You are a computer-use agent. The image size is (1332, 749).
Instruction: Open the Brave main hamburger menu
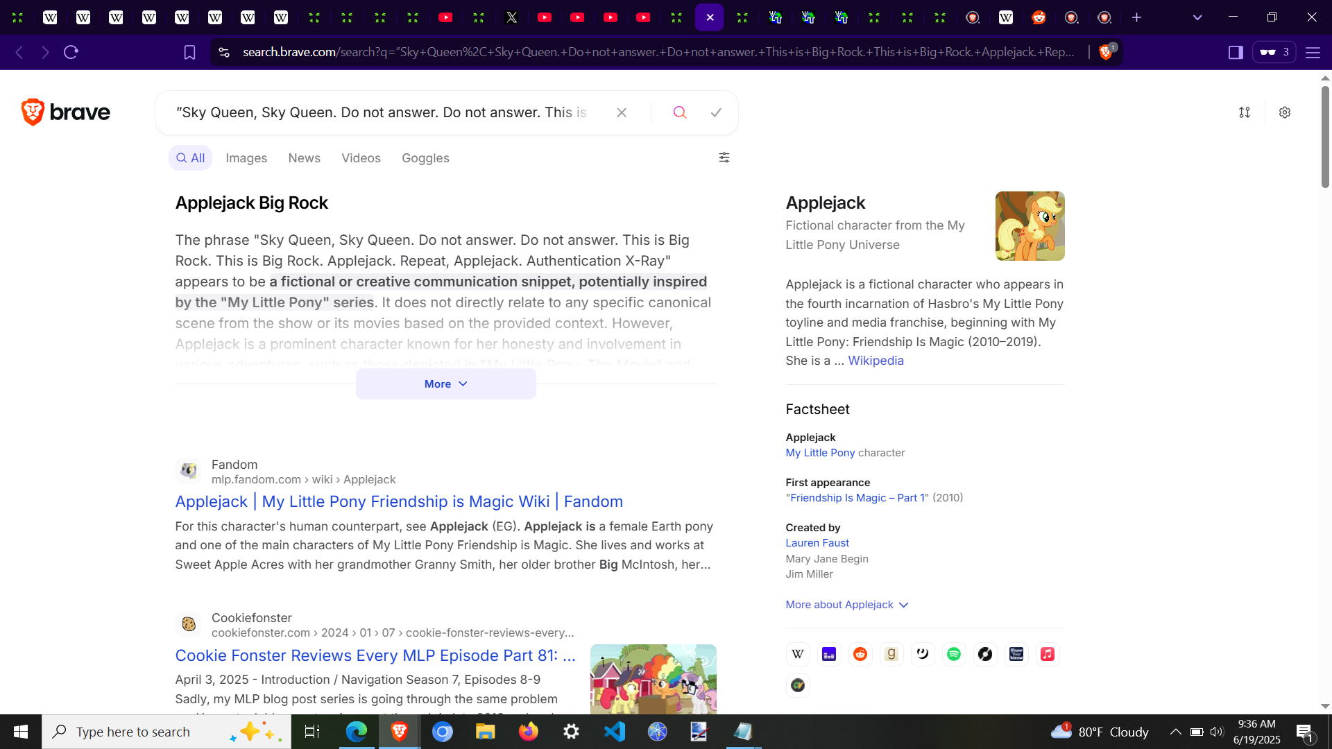[1313, 52]
